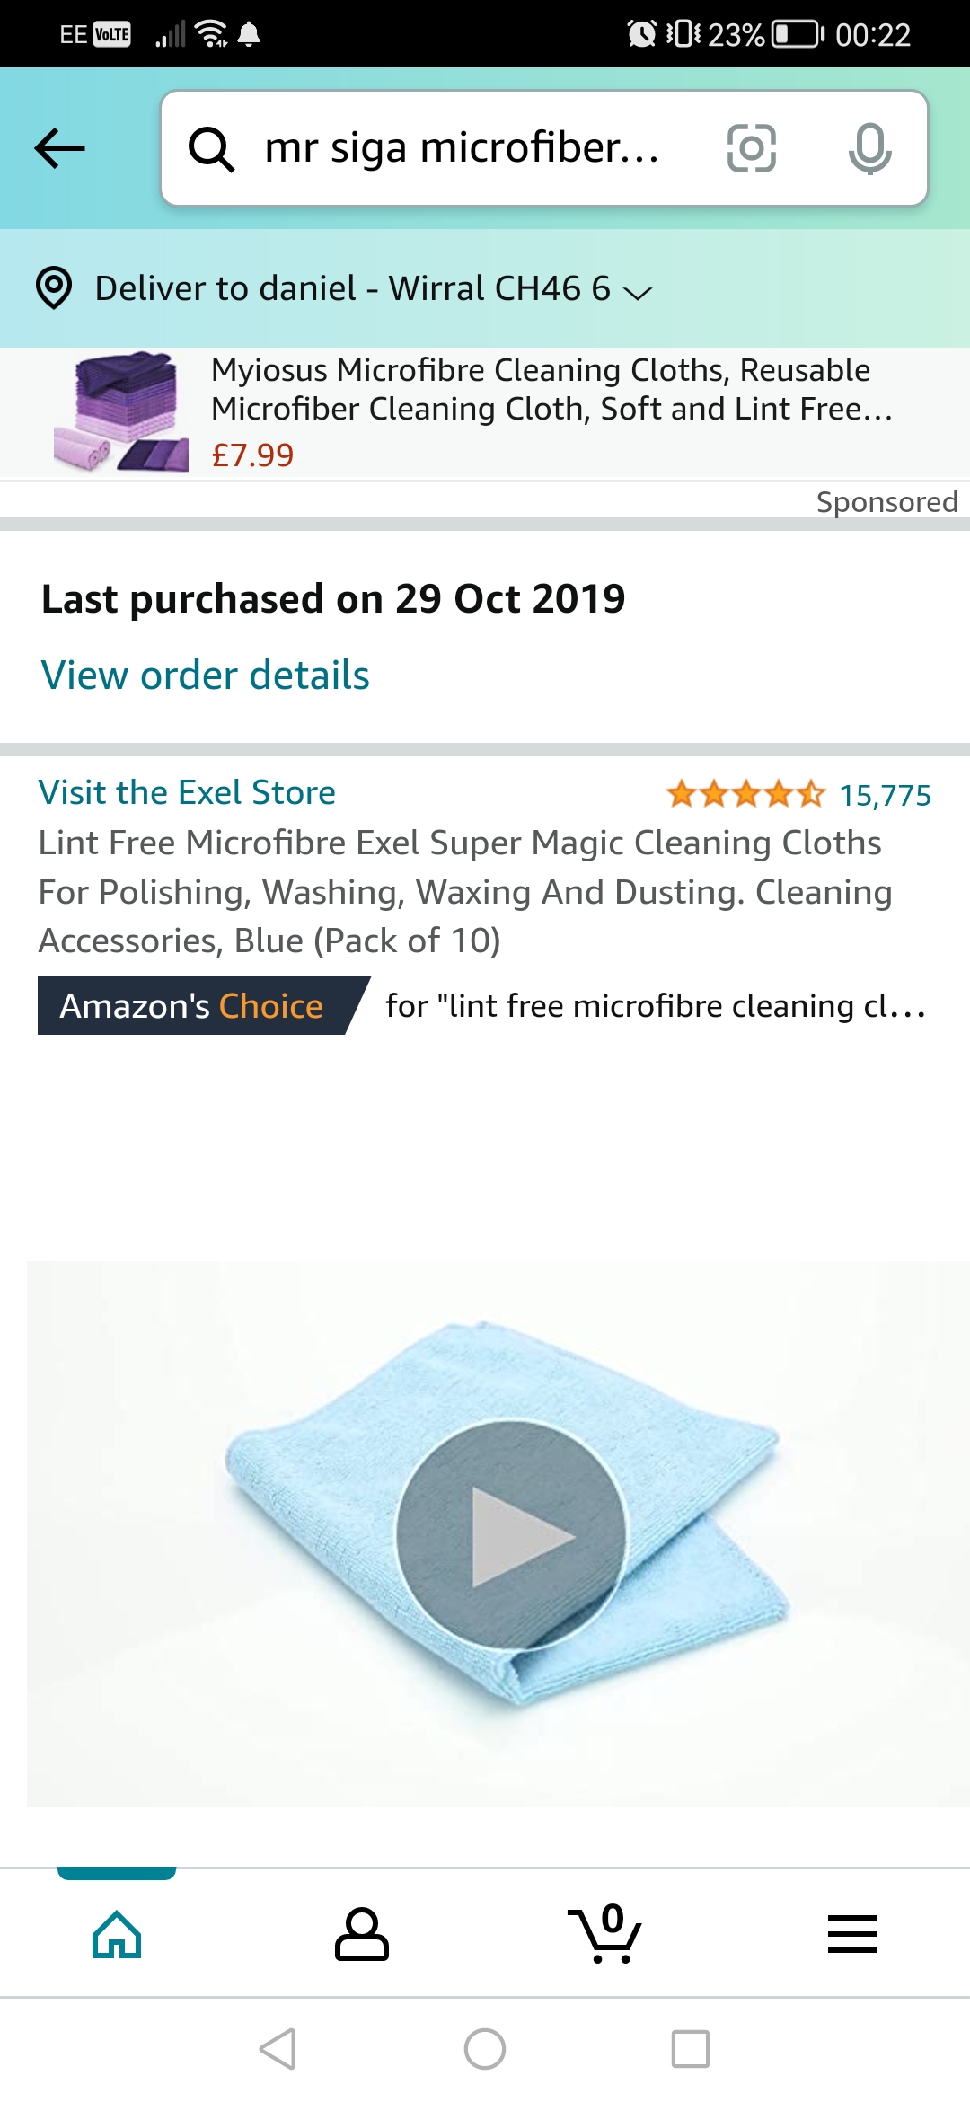Image resolution: width=970 pixels, height=2102 pixels.
Task: Open the shopping cart
Action: tap(605, 1934)
